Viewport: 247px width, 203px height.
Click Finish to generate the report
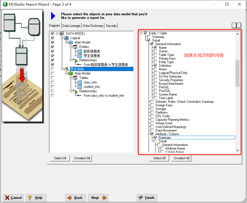pos(147,198)
